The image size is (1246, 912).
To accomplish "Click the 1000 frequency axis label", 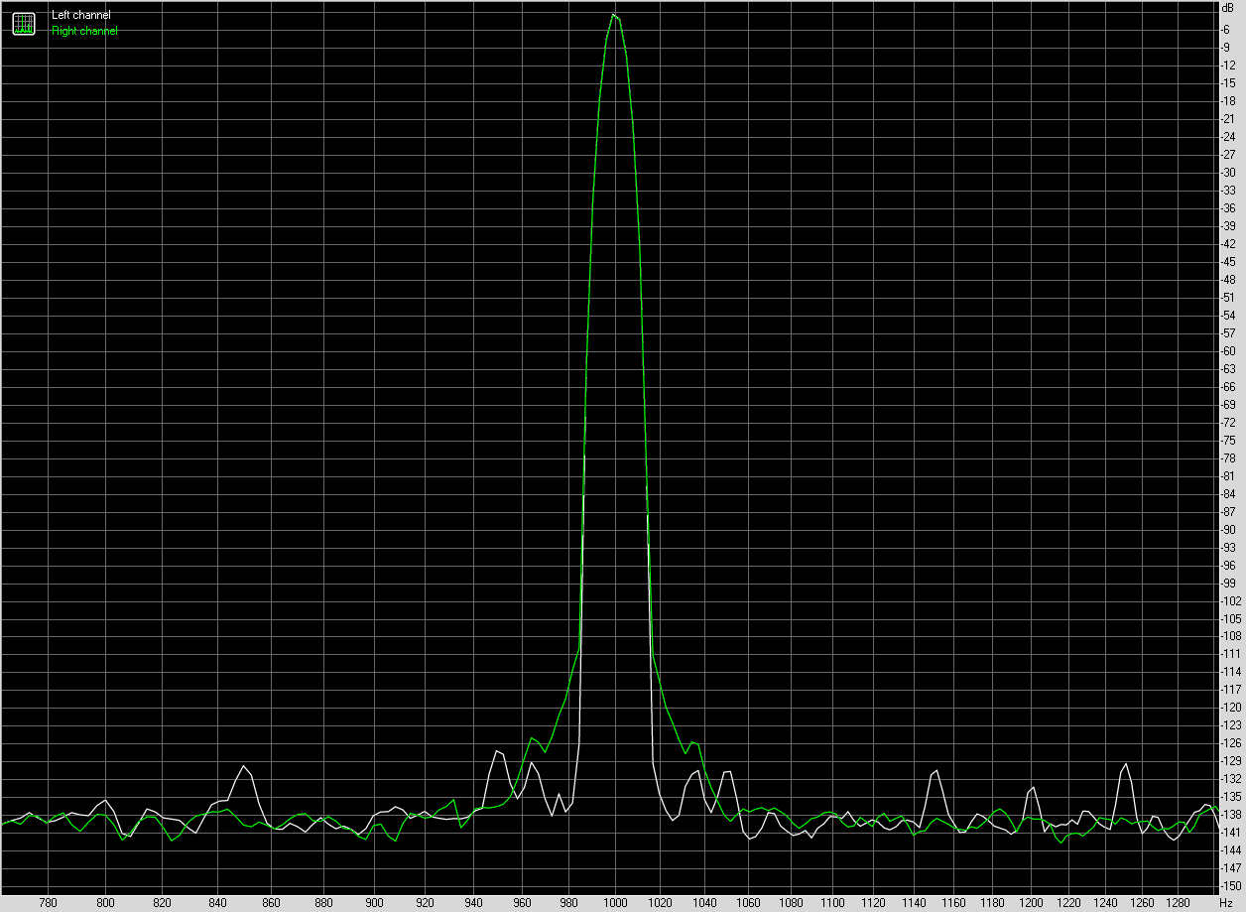I will pos(616,903).
